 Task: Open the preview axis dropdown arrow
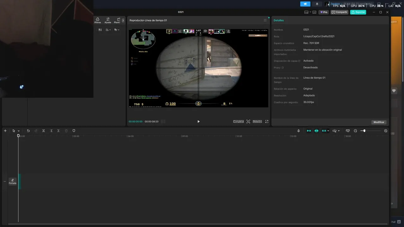(339, 131)
